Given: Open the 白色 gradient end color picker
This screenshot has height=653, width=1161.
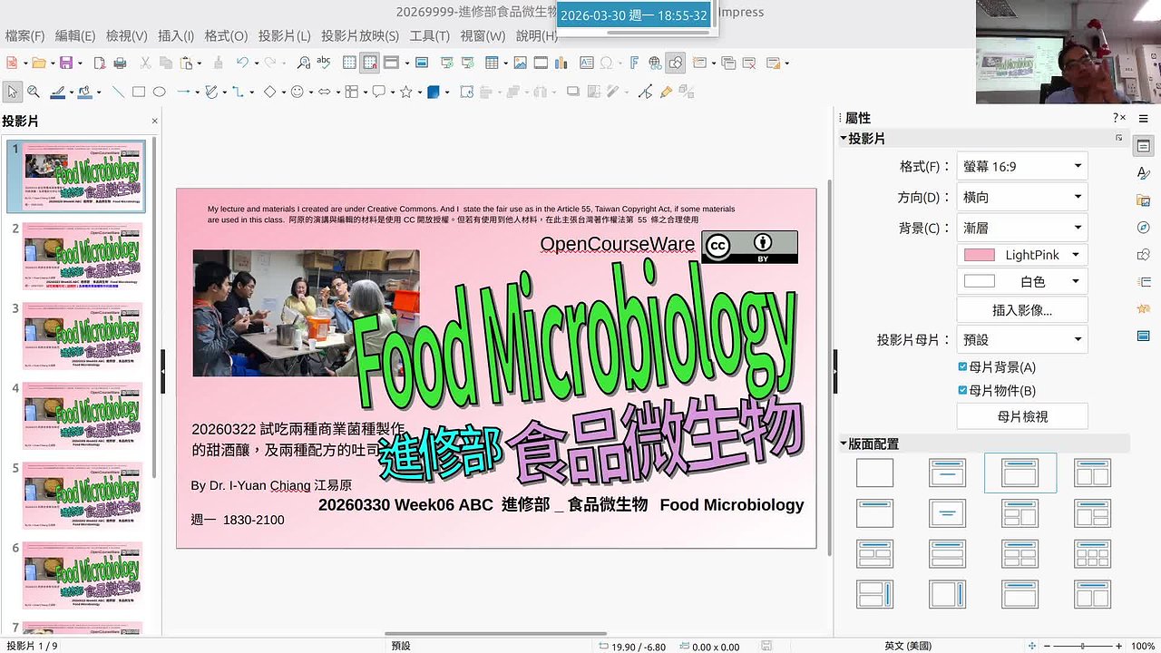Looking at the screenshot, I should (1022, 282).
